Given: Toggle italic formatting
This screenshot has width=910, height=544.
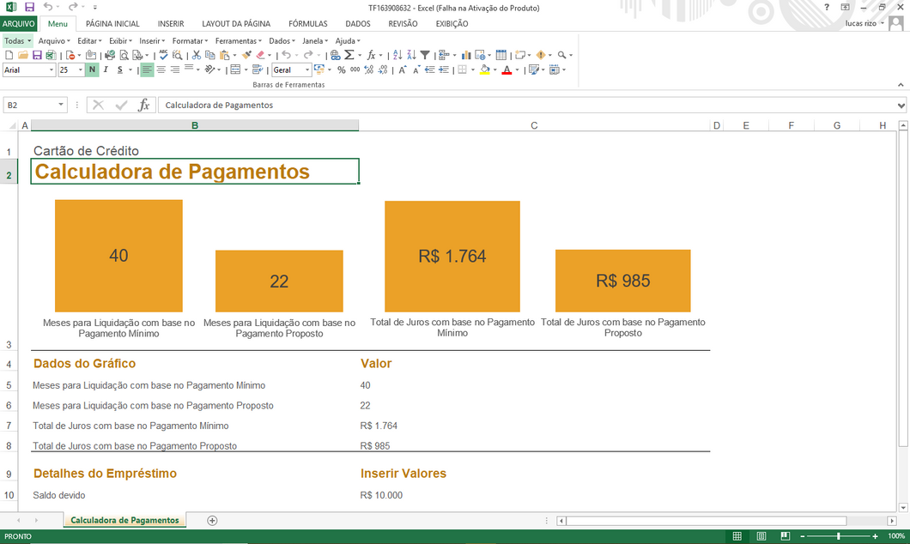Looking at the screenshot, I should coord(106,70).
